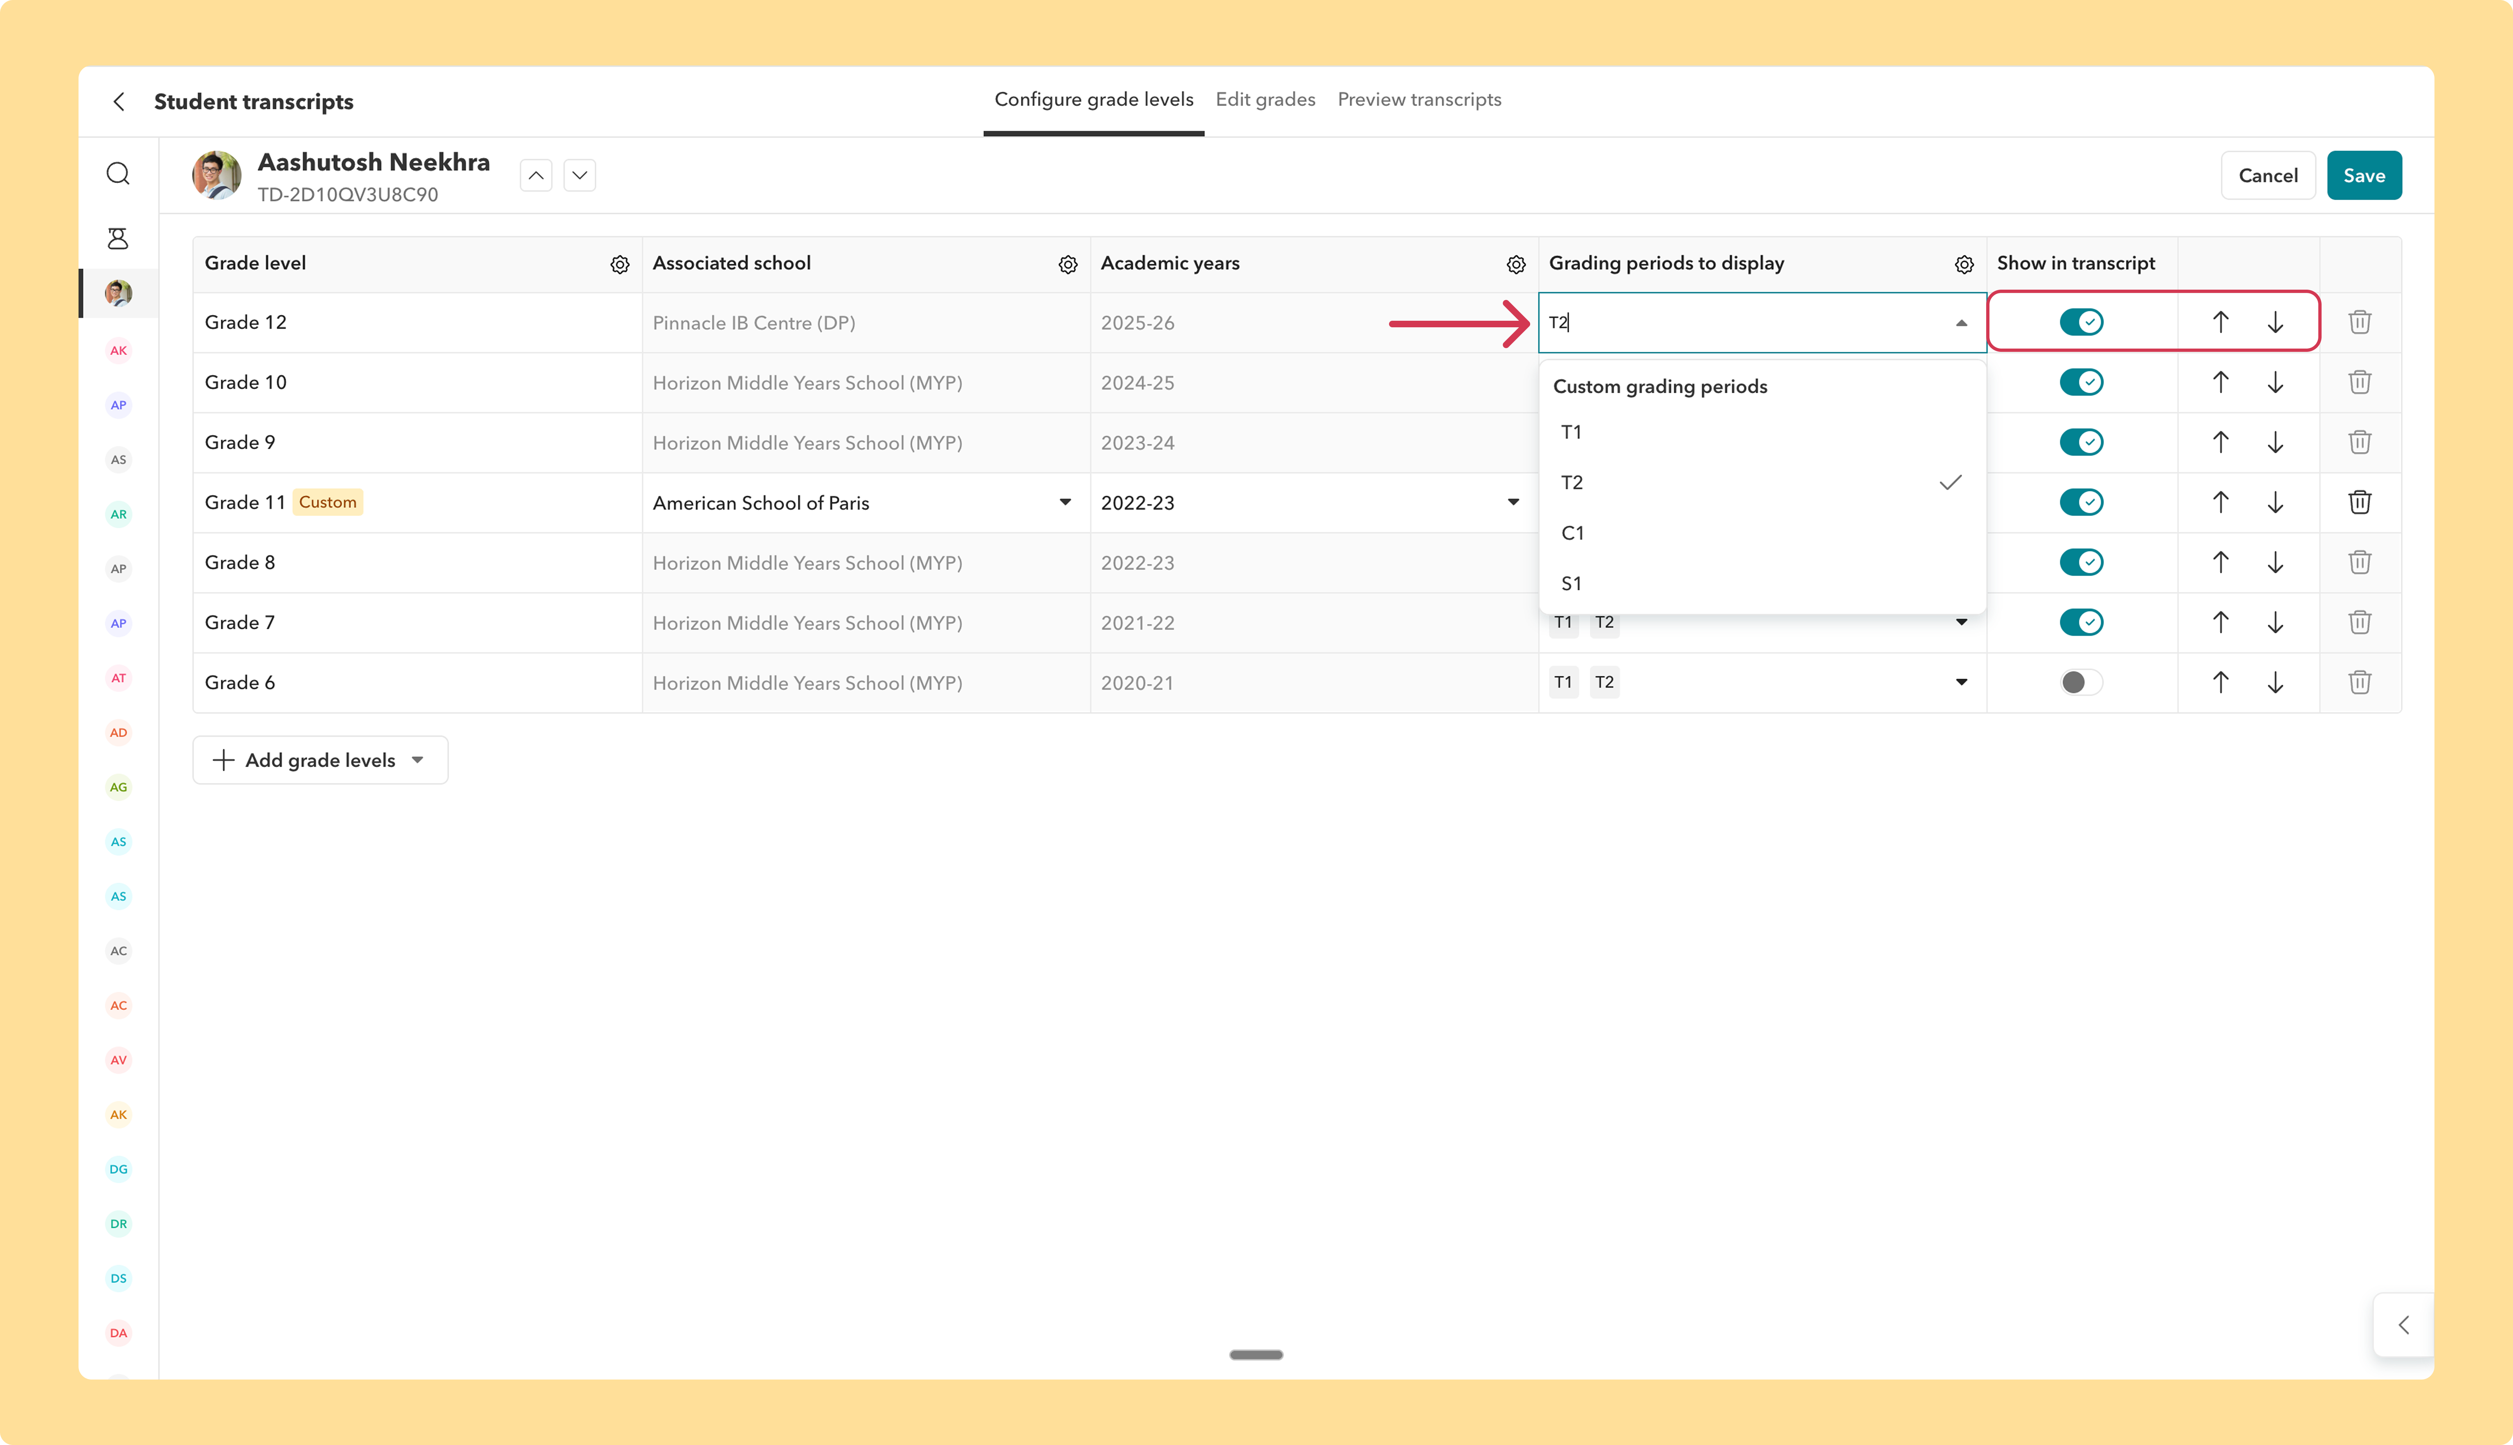The image size is (2513, 1445).
Task: Select current student avatar in sidebar
Action: pos(118,293)
